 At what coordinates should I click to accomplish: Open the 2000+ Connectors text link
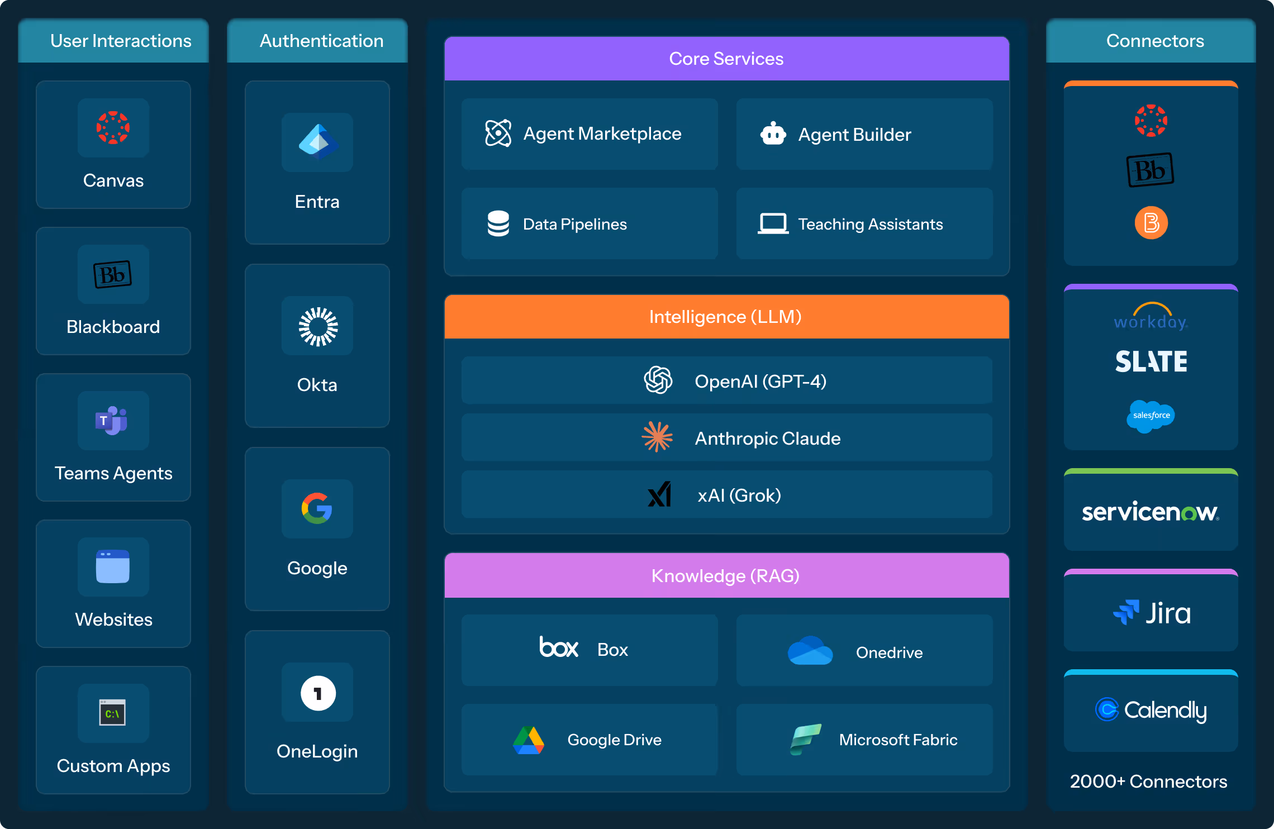[1149, 782]
